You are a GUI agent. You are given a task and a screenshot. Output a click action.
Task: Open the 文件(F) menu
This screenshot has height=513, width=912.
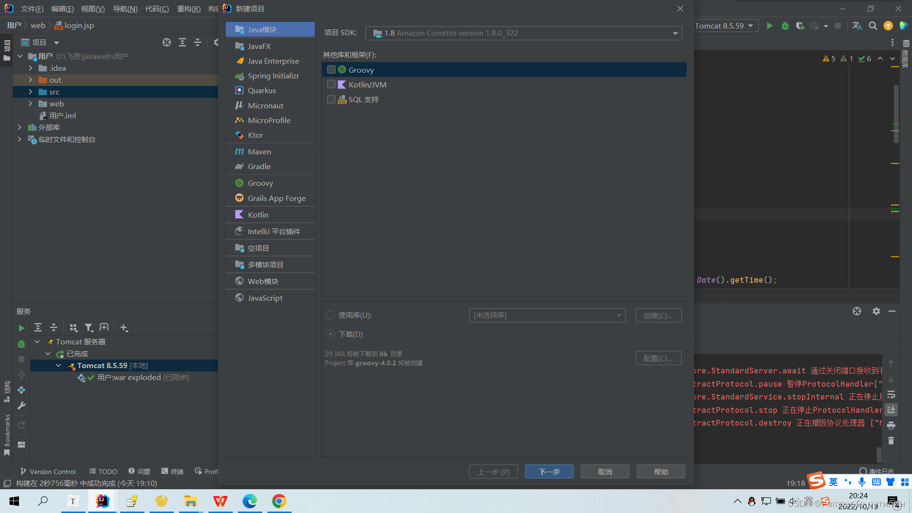click(x=32, y=9)
